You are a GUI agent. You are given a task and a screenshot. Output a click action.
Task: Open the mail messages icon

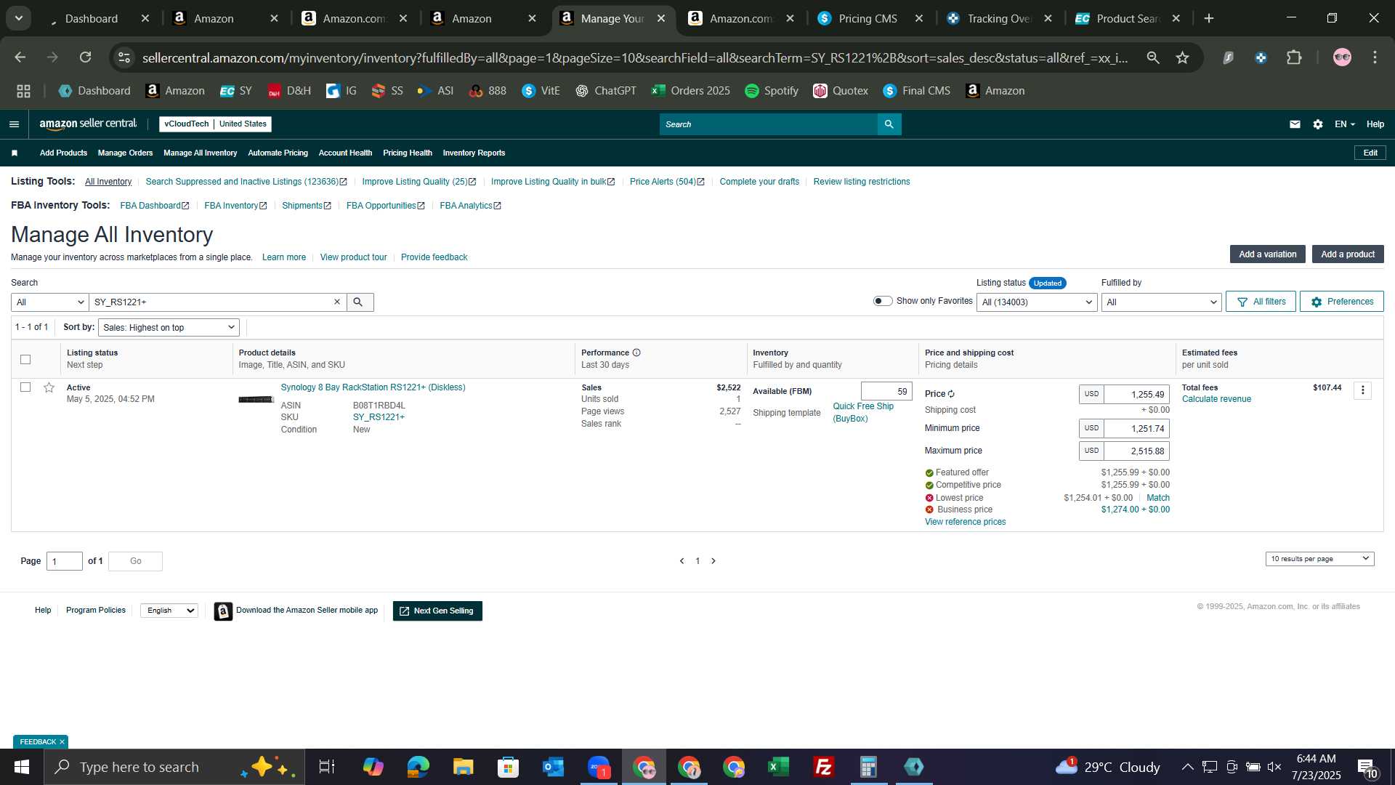click(1295, 124)
